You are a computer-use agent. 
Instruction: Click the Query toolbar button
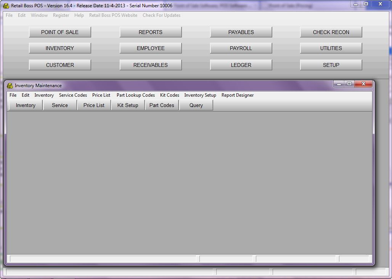pos(196,105)
